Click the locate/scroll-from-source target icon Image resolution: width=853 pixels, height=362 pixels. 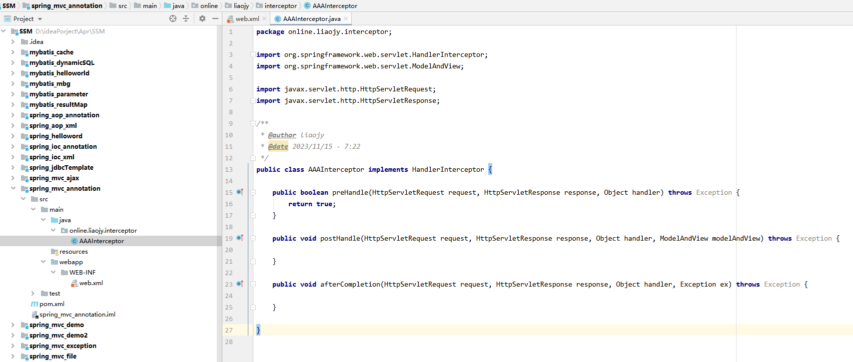click(x=173, y=18)
